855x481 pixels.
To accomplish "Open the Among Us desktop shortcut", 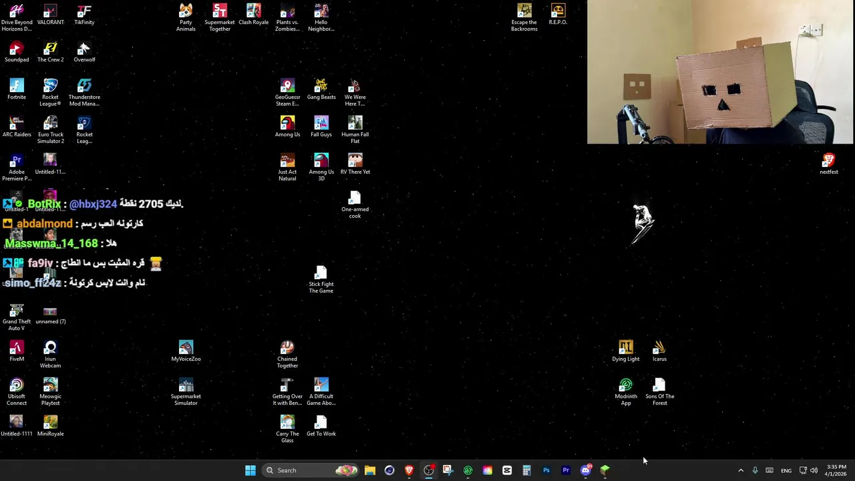I will click(287, 127).
